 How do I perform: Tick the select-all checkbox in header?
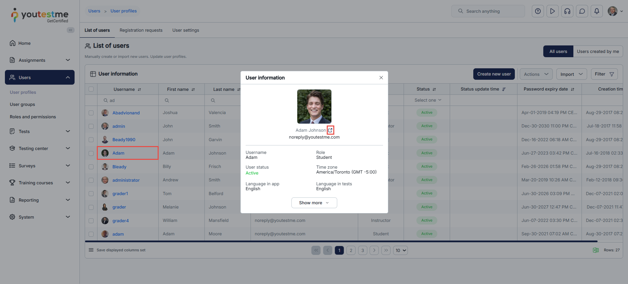point(91,89)
